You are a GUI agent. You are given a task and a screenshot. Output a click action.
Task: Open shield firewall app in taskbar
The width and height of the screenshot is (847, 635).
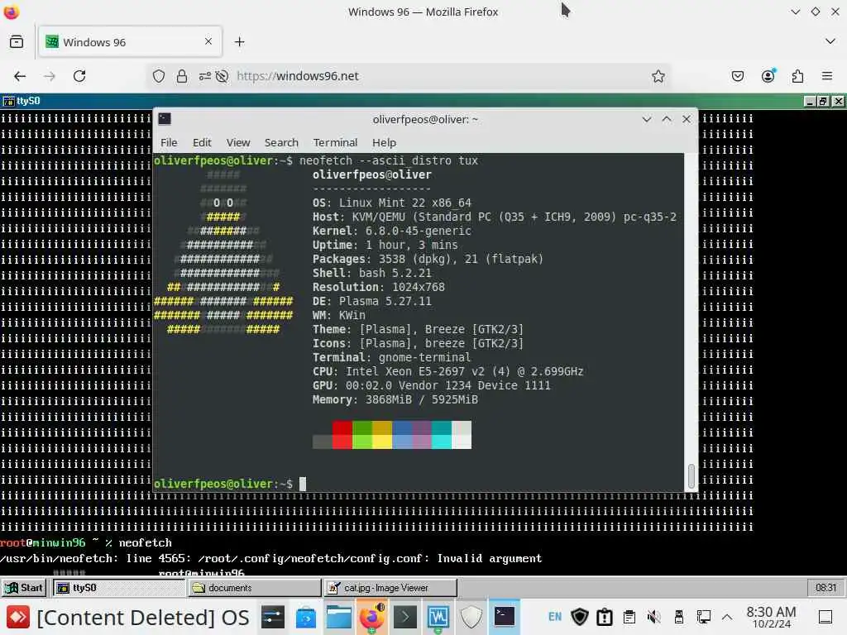pyautogui.click(x=471, y=617)
